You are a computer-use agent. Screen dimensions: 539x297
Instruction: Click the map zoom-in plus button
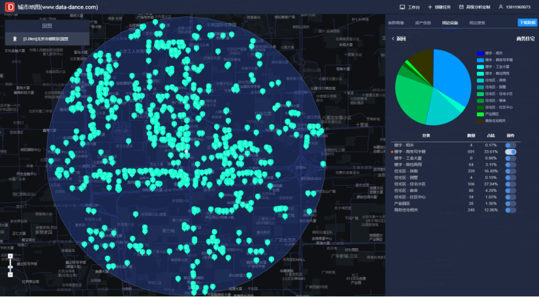pyautogui.click(x=10, y=256)
